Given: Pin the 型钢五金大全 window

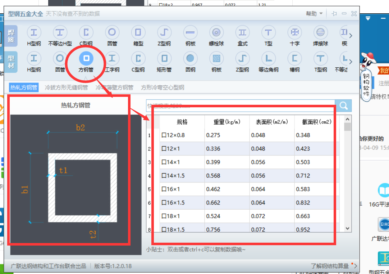Looking at the screenshot, I should tap(334, 14).
